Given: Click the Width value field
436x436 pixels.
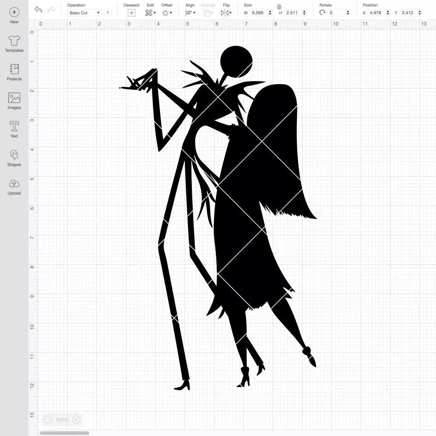Looking at the screenshot, I should click(x=258, y=13).
